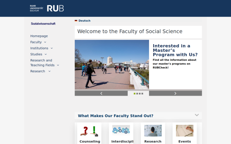Click the RUBCheck information text
The height and width of the screenshot is (144, 231).
(x=174, y=64)
